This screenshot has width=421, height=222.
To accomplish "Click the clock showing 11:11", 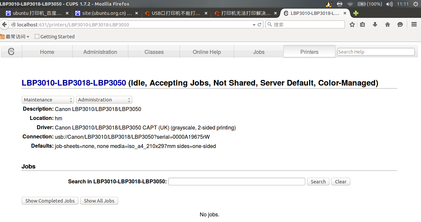I will click(x=403, y=4).
